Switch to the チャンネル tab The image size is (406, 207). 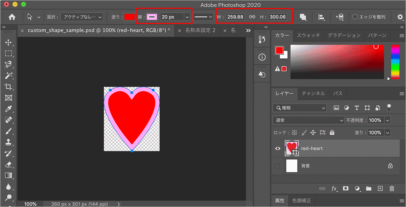[x=313, y=93]
